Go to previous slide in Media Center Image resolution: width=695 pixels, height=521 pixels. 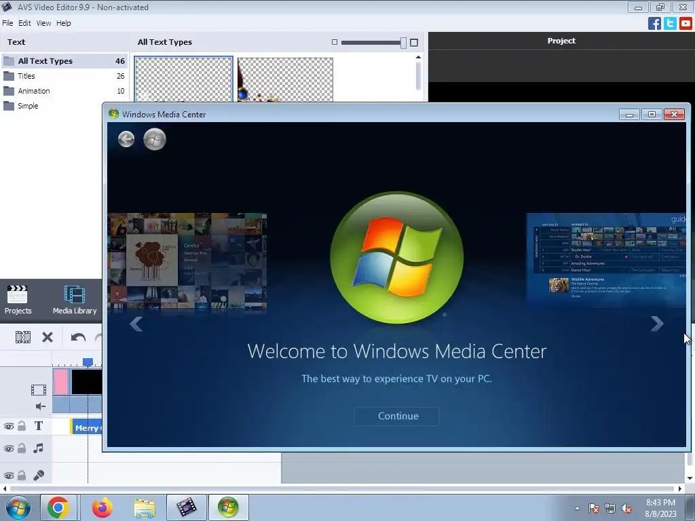pos(136,324)
